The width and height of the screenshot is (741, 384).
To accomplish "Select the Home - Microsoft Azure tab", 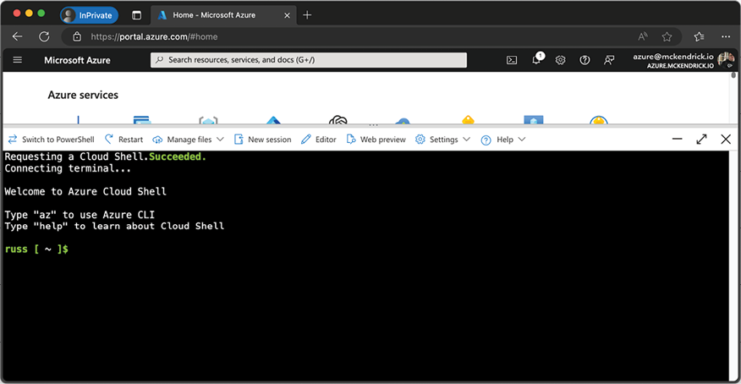I will pyautogui.click(x=222, y=15).
